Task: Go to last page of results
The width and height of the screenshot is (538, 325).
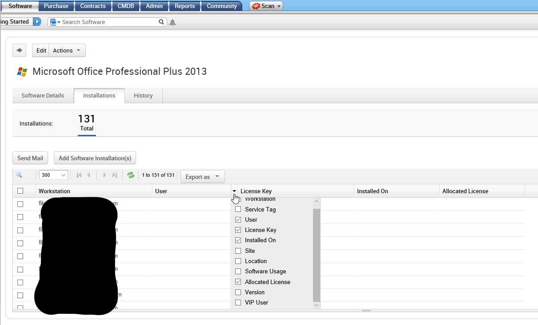Action: [x=115, y=175]
